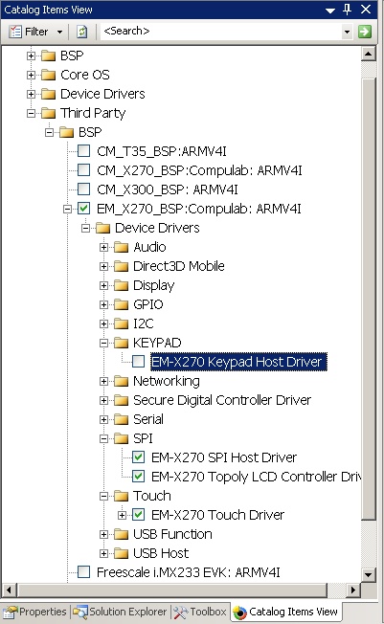384x624 pixels.
Task: Check the EM-X270 Keypad Host Driver box
Action: (138, 362)
